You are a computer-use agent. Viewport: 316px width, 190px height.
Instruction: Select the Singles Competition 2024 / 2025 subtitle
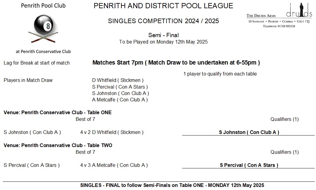(163, 21)
